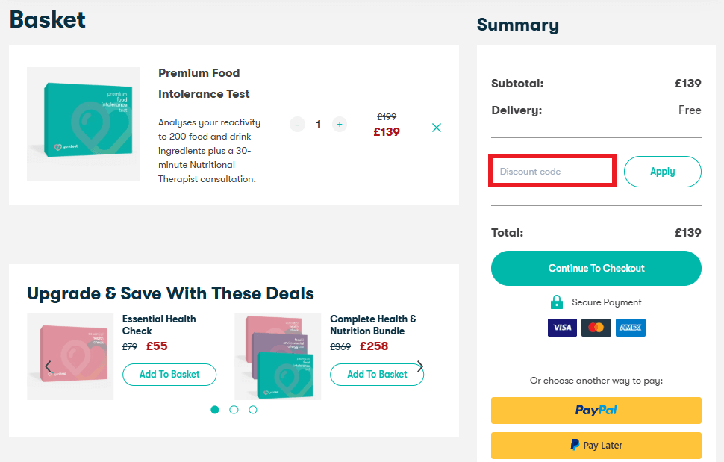Viewport: 724px width, 462px height.
Task: Show previous deals with left arrow
Action: (48, 366)
